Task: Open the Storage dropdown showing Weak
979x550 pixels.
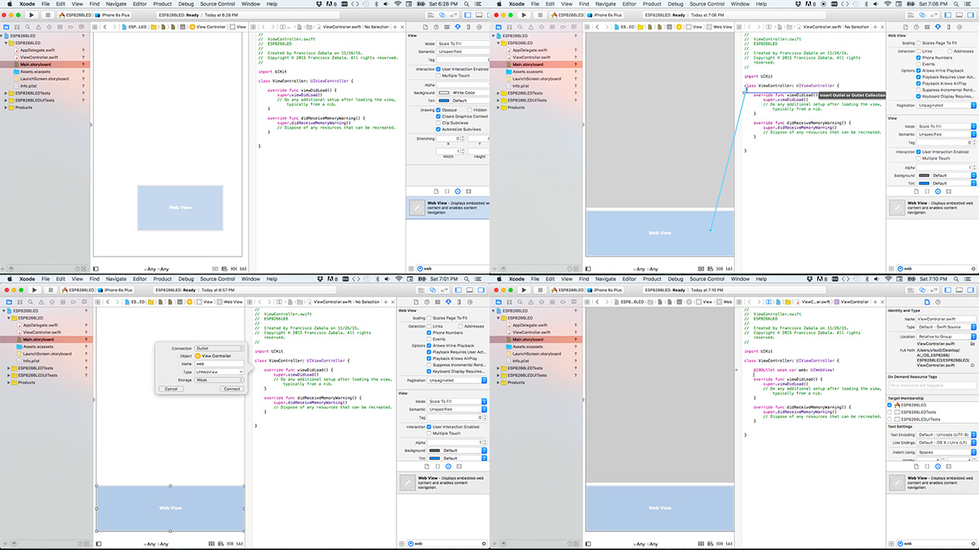Action: coord(219,380)
